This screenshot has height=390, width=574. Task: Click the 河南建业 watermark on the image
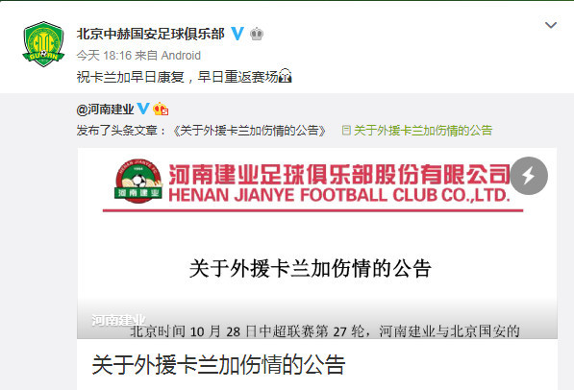pyautogui.click(x=118, y=320)
